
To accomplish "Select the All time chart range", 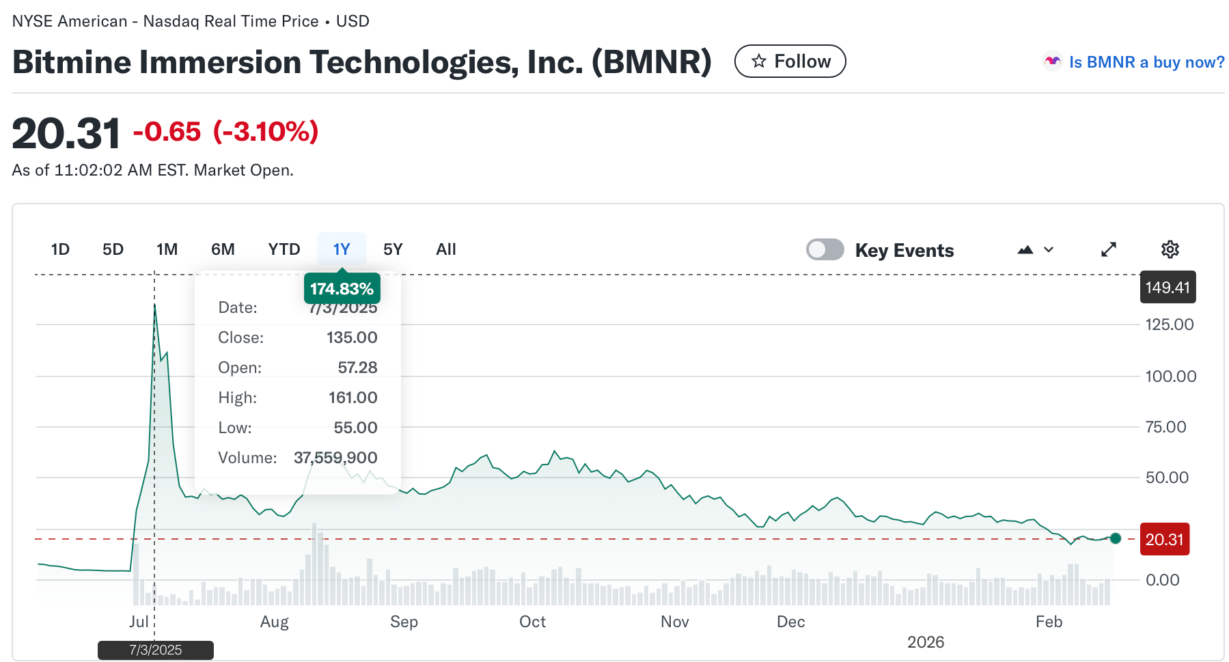I will (x=445, y=249).
